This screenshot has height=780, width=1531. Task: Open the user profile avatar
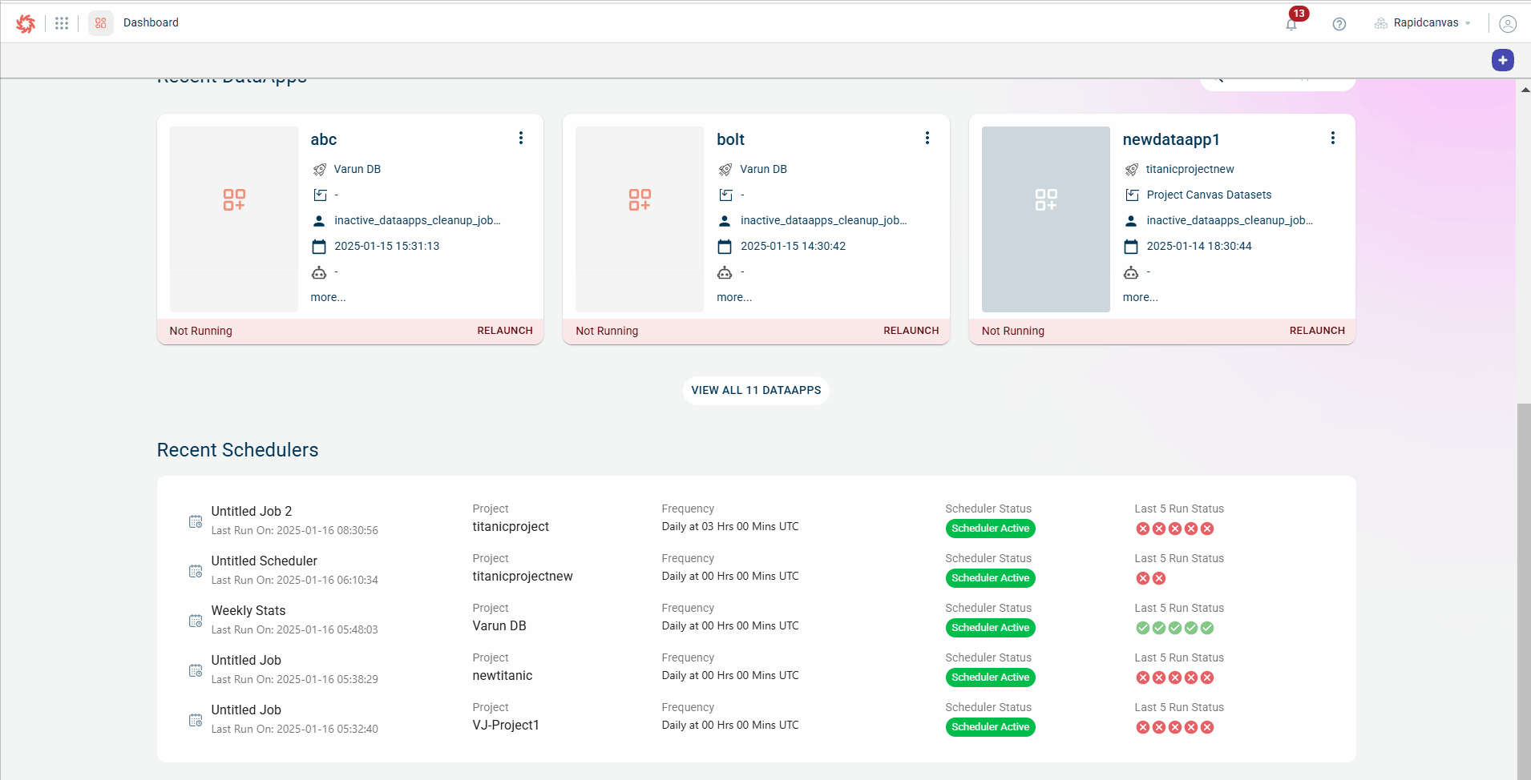point(1507,24)
